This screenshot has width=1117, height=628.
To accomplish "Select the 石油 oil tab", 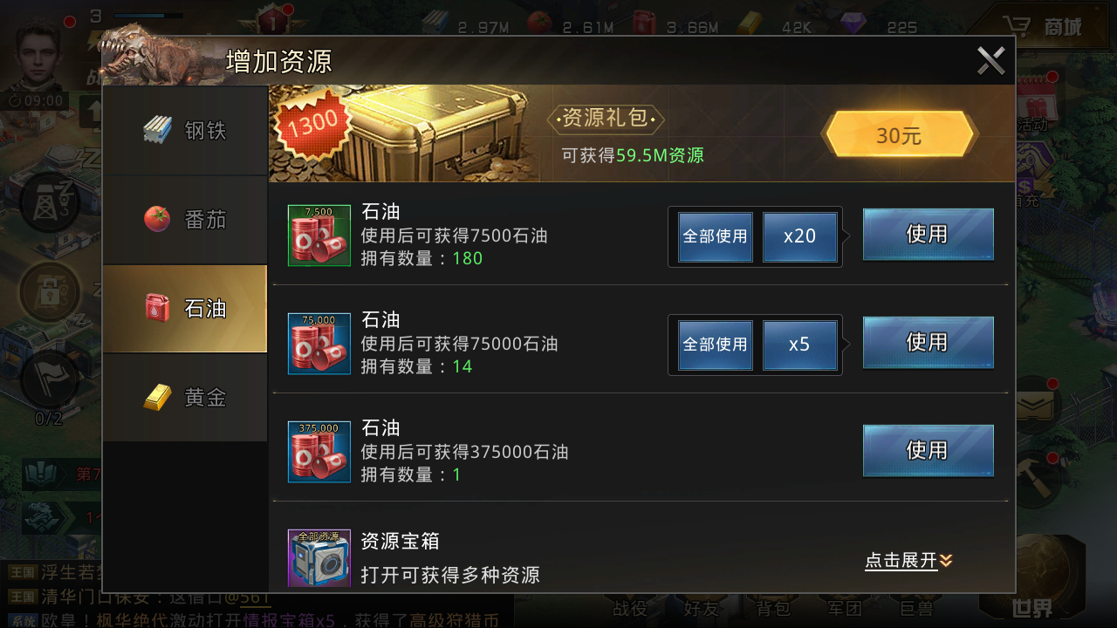I will 185,309.
